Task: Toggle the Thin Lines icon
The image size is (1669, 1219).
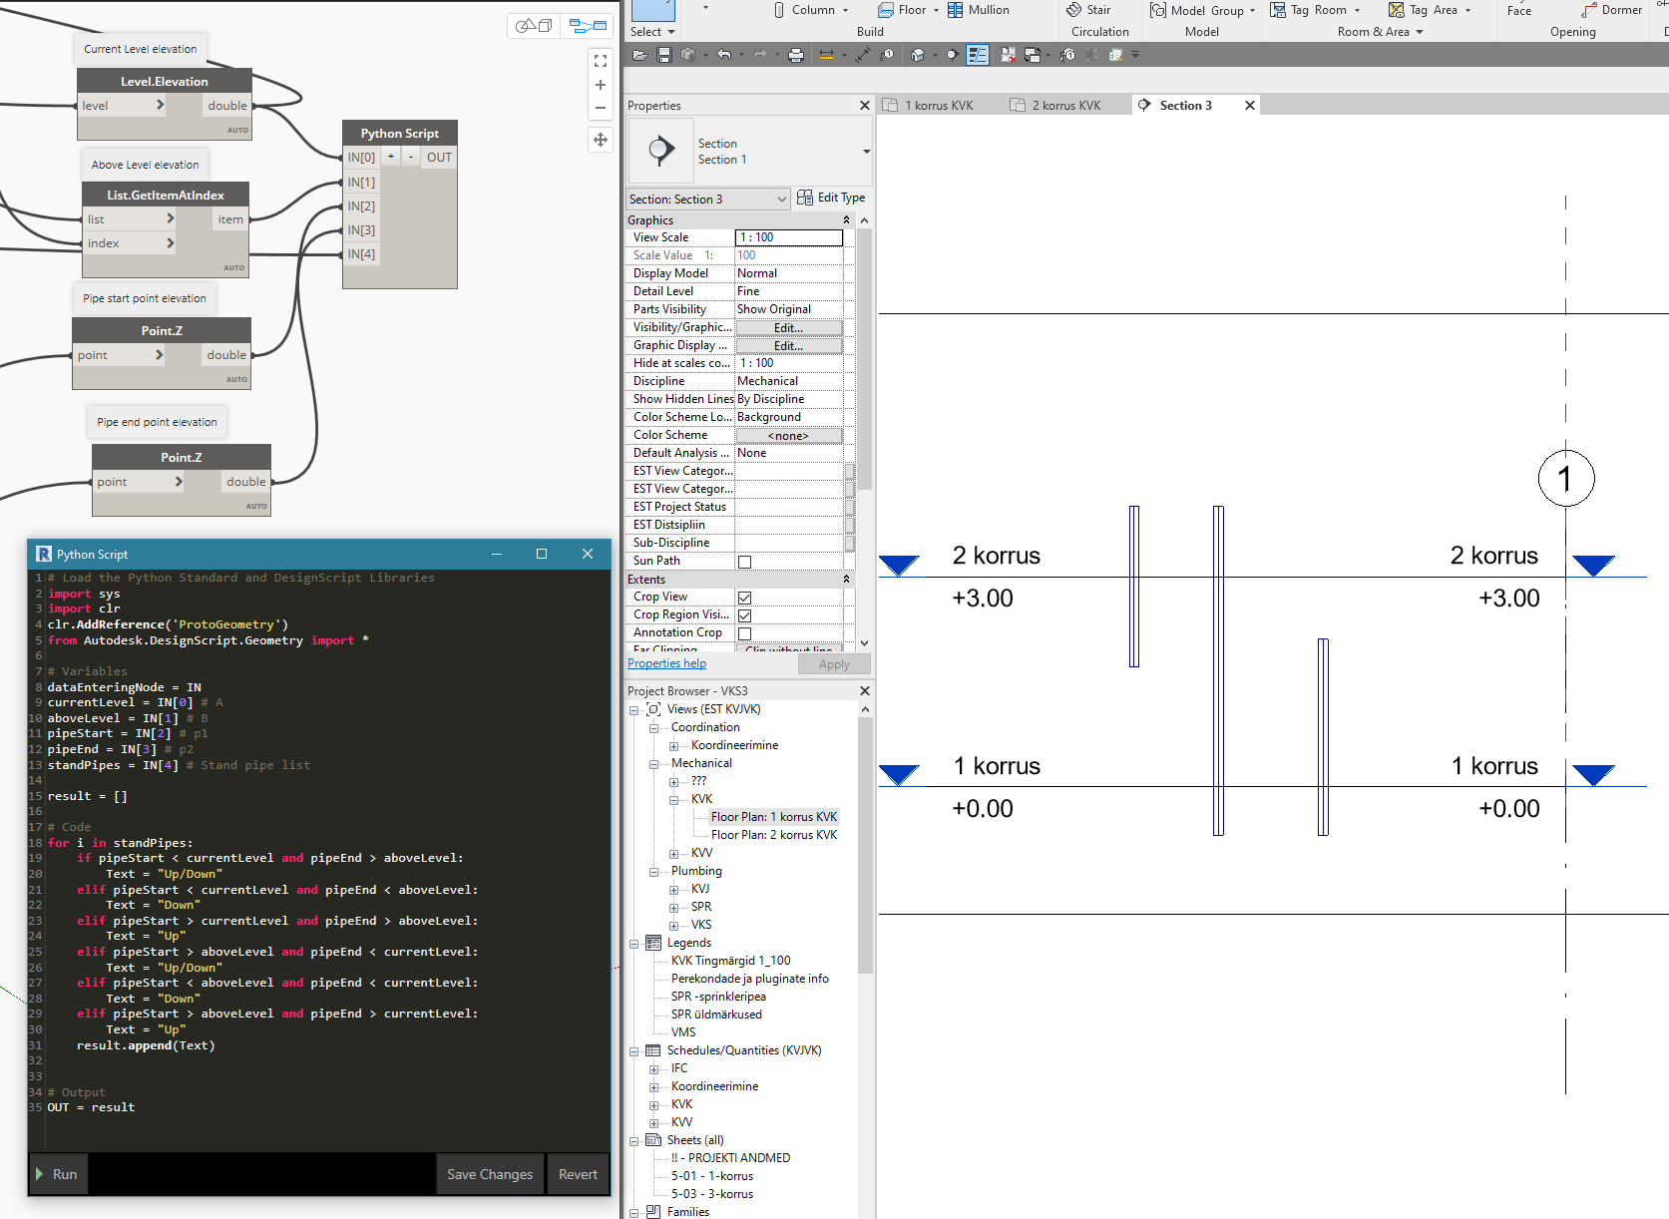Action: (977, 55)
